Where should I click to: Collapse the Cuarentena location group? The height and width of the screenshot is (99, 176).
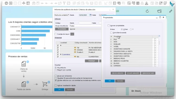(61, 54)
